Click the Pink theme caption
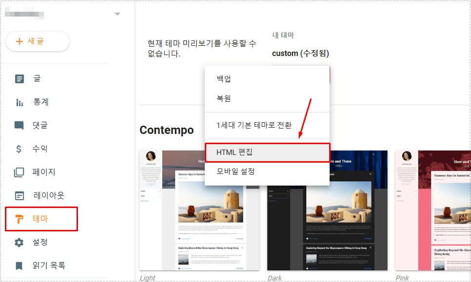The image size is (471, 282). (402, 278)
